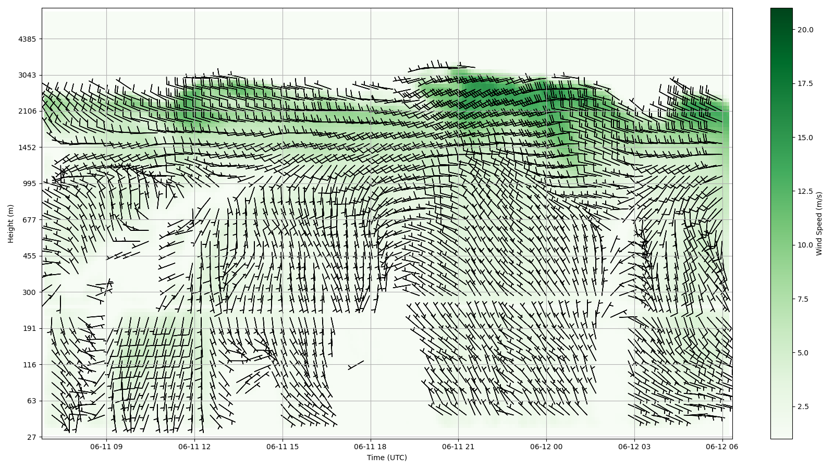Click the 06-11 21 time tick label
Image resolution: width=834 pixels, height=469 pixels.
coord(458,447)
